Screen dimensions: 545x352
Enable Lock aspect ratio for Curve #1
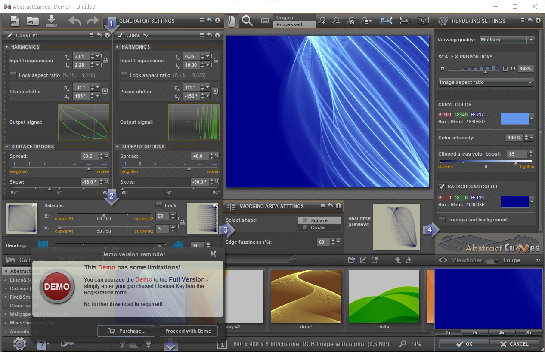click(14, 75)
